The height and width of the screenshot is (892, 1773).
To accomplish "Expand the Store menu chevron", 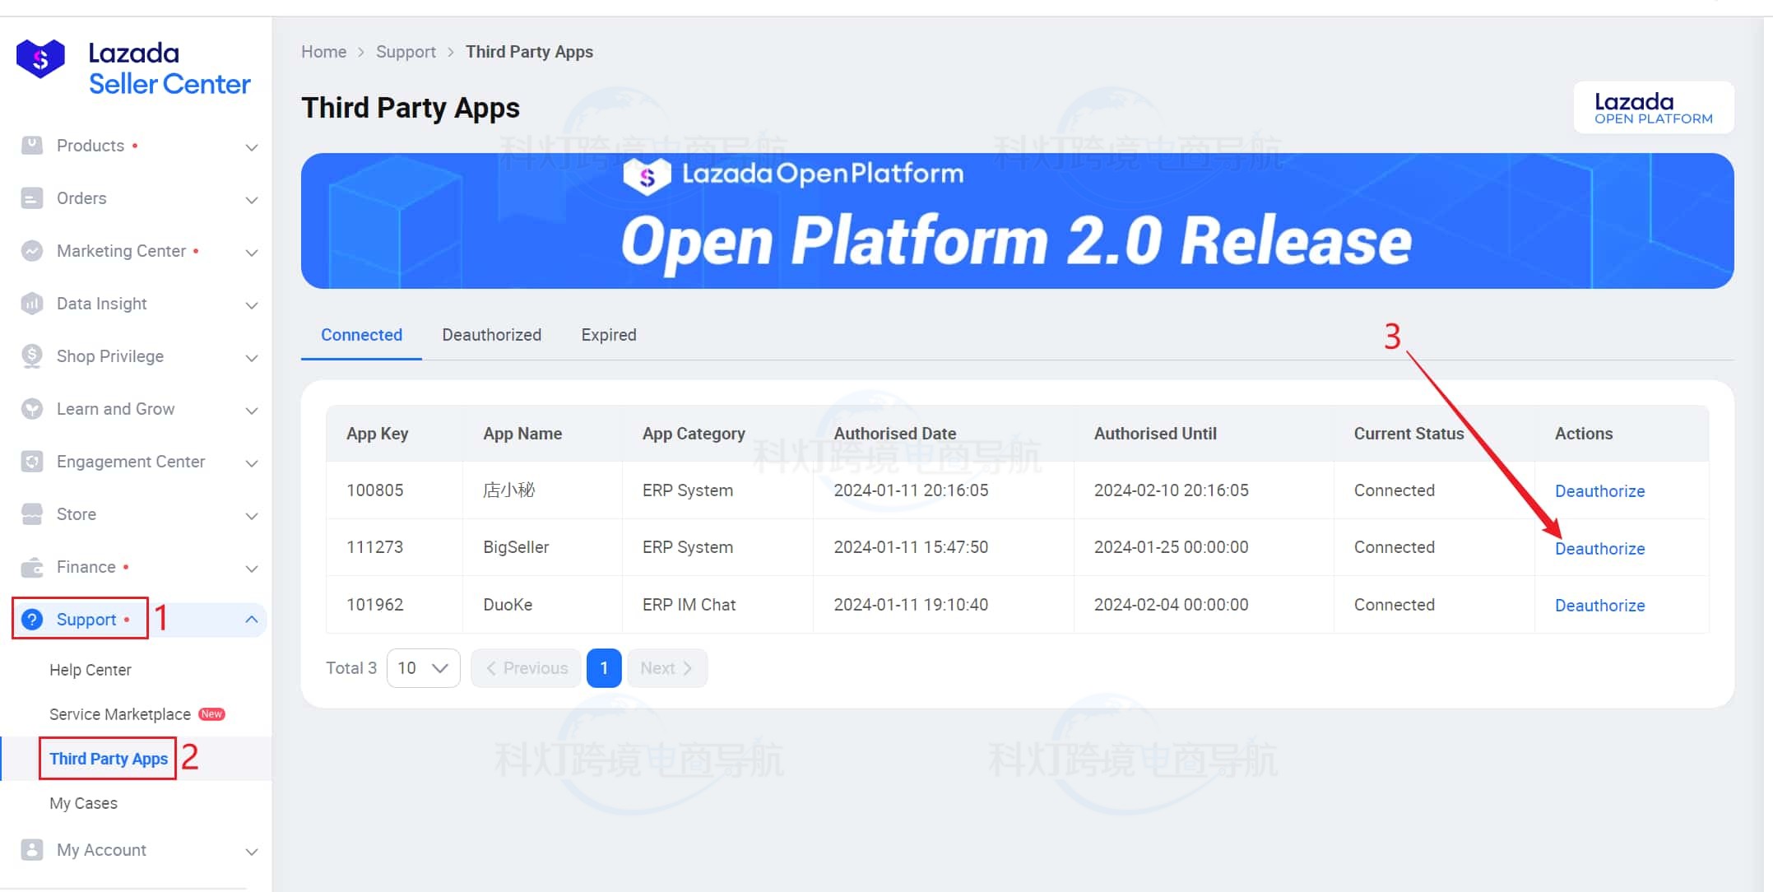I will point(252,516).
